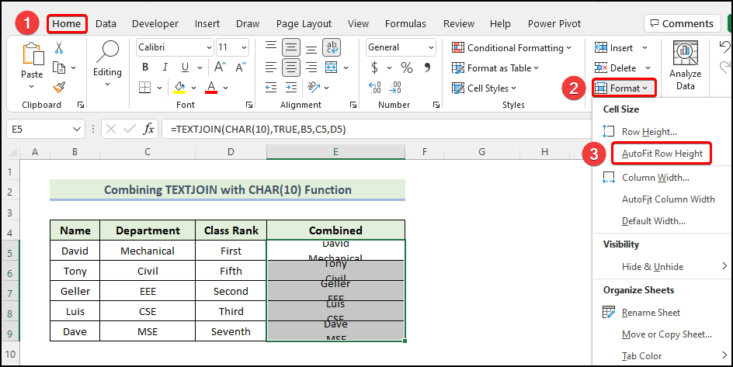
Task: Apply Accounting dollar number format
Action: coord(374,68)
